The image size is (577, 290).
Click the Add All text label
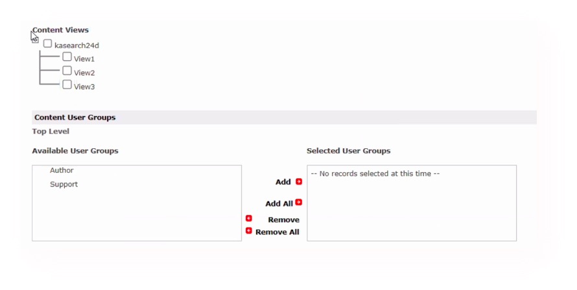tap(279, 204)
